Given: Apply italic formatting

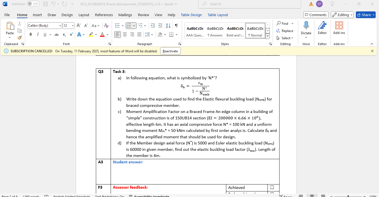Looking at the screenshot, I should [x=38, y=34].
